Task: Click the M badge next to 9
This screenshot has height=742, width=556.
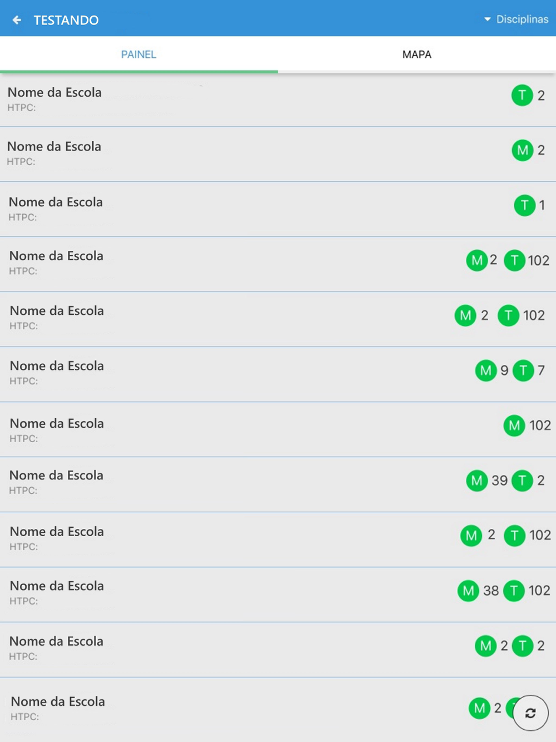Action: coord(485,370)
